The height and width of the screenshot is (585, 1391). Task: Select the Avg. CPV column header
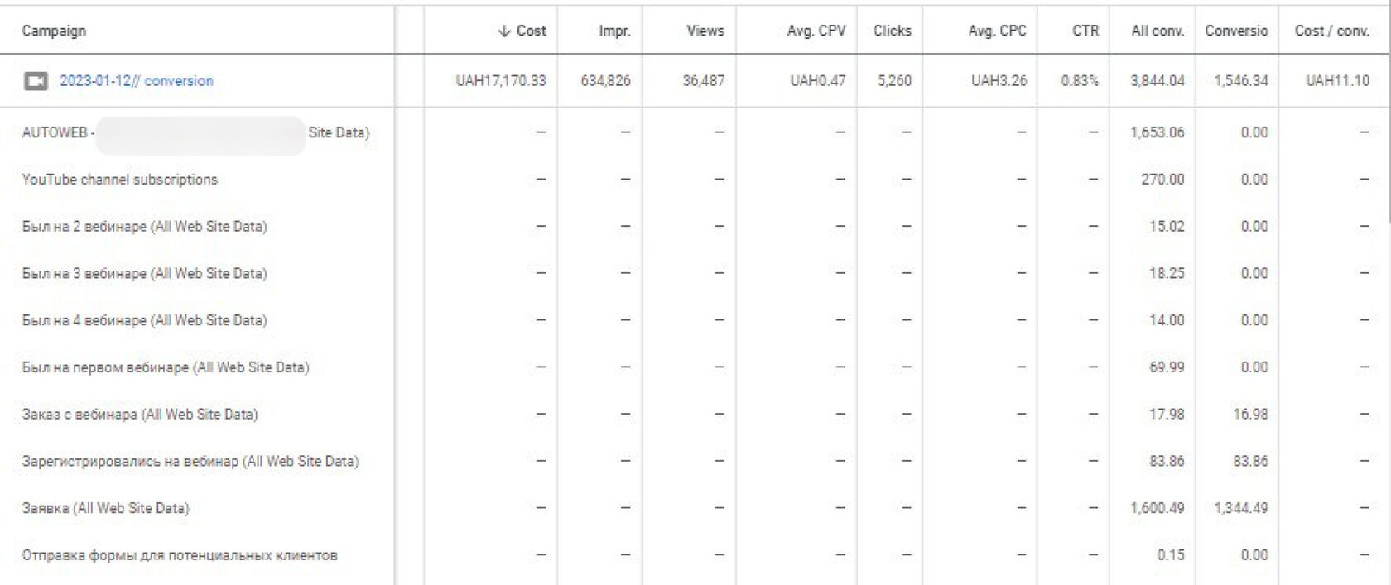[816, 31]
